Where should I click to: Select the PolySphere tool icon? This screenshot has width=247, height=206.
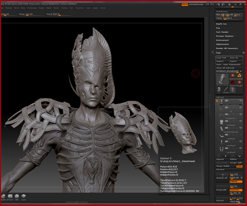coord(240,83)
